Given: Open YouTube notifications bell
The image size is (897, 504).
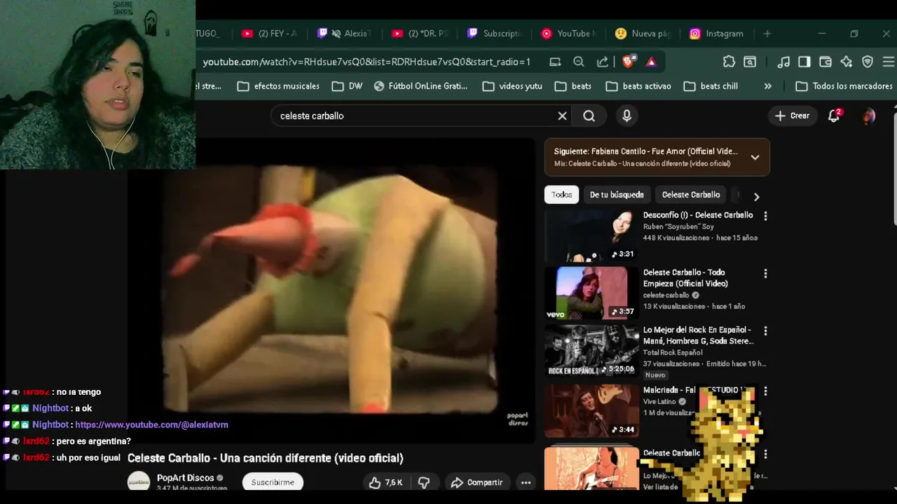Looking at the screenshot, I should (x=834, y=116).
